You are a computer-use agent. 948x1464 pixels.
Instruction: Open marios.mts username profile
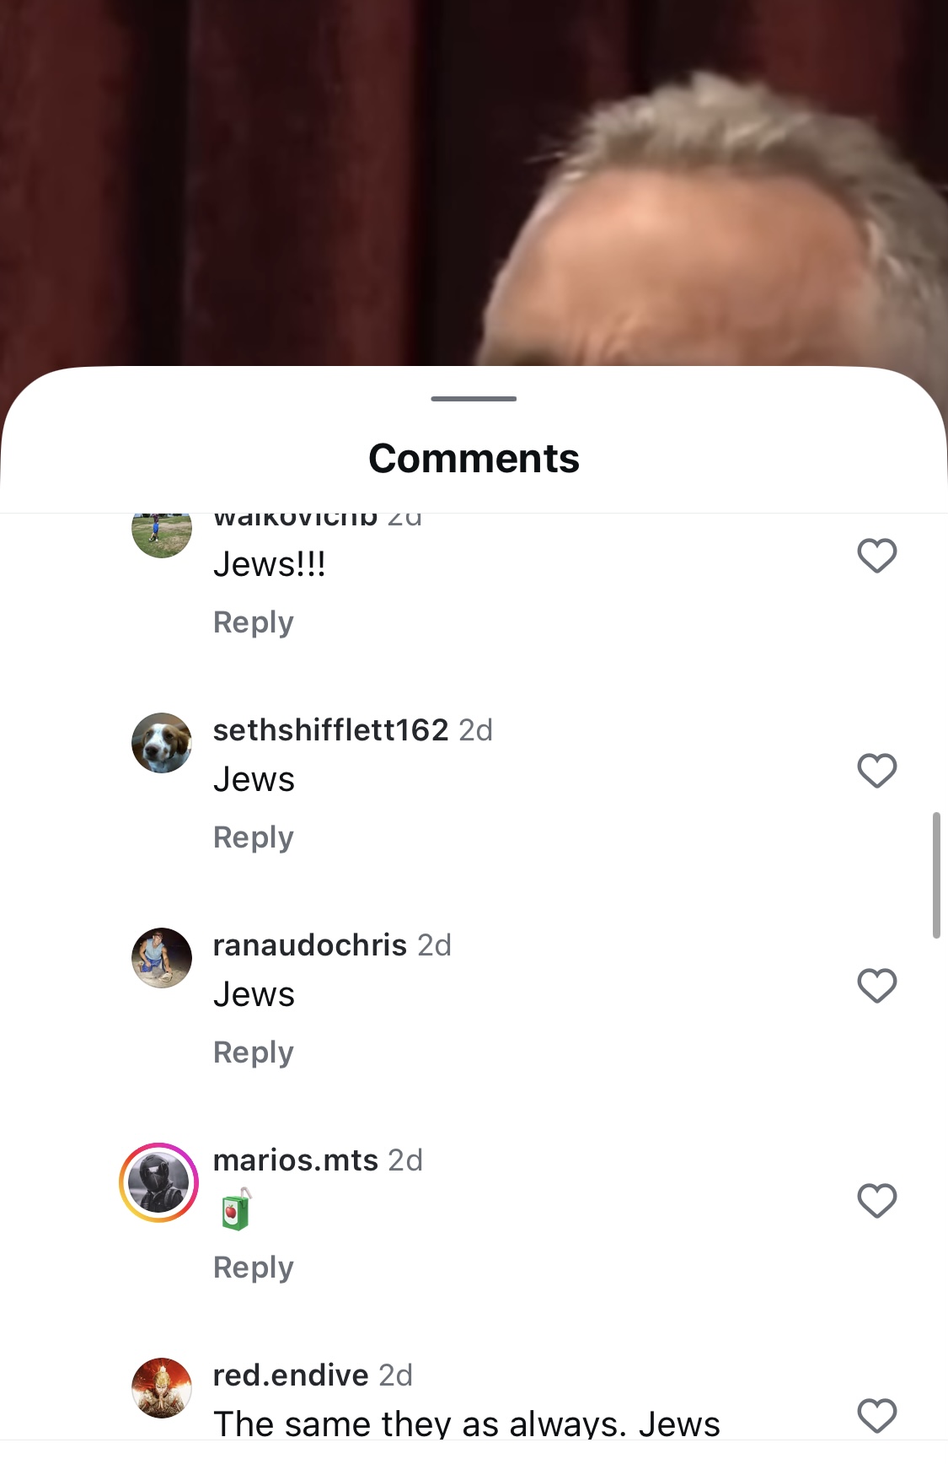point(296,1160)
